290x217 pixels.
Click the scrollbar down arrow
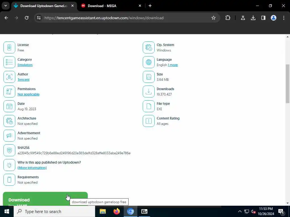point(287,203)
